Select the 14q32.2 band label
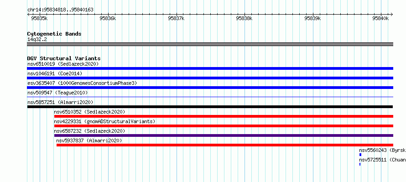 37,39
